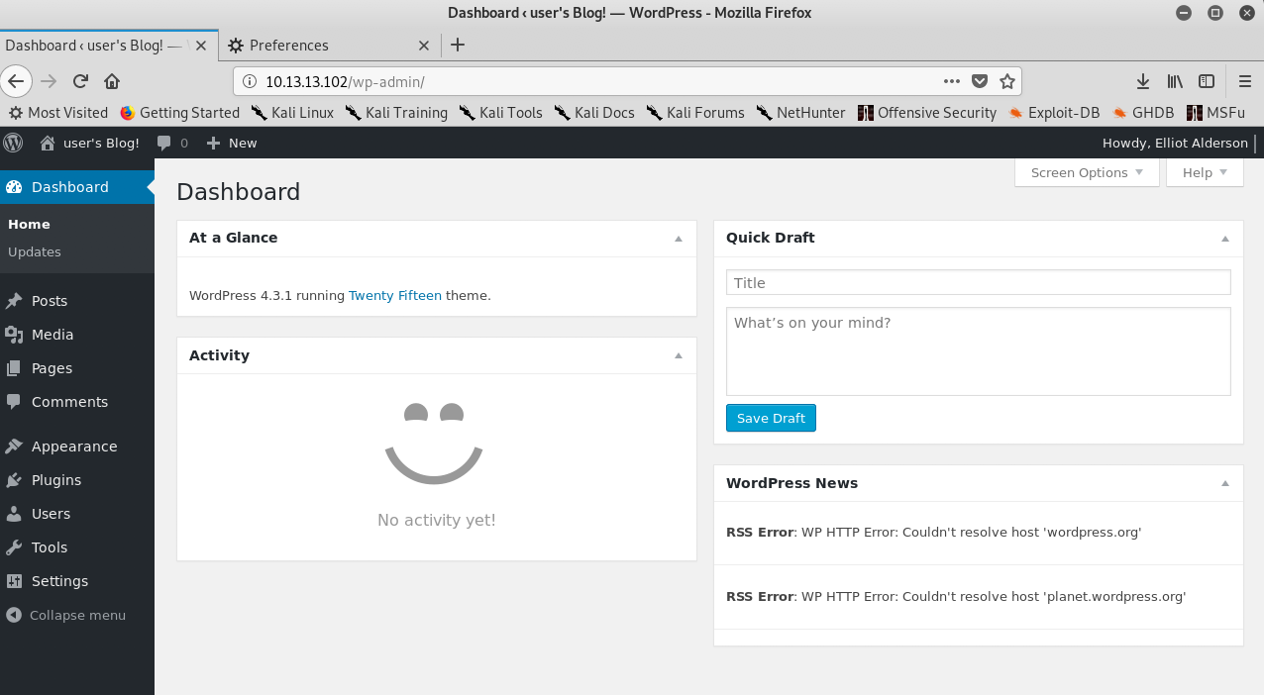
Task: Collapse the Quick Draft widget
Action: point(1225,239)
